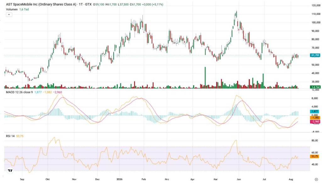Select the AST SpaceMobile Inc symbol title
Screen dimensions: 322x183
coord(41,4)
